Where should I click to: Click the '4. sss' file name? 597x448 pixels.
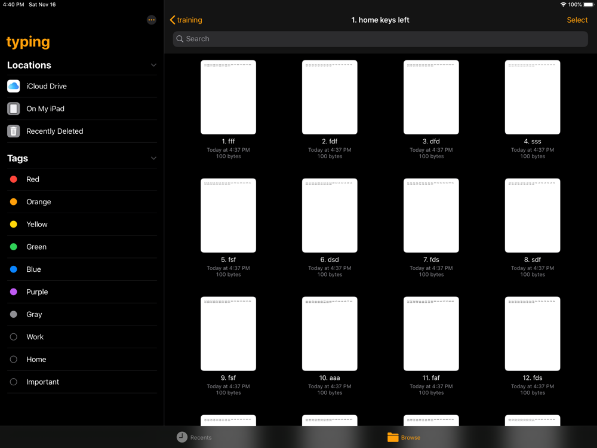click(x=533, y=141)
